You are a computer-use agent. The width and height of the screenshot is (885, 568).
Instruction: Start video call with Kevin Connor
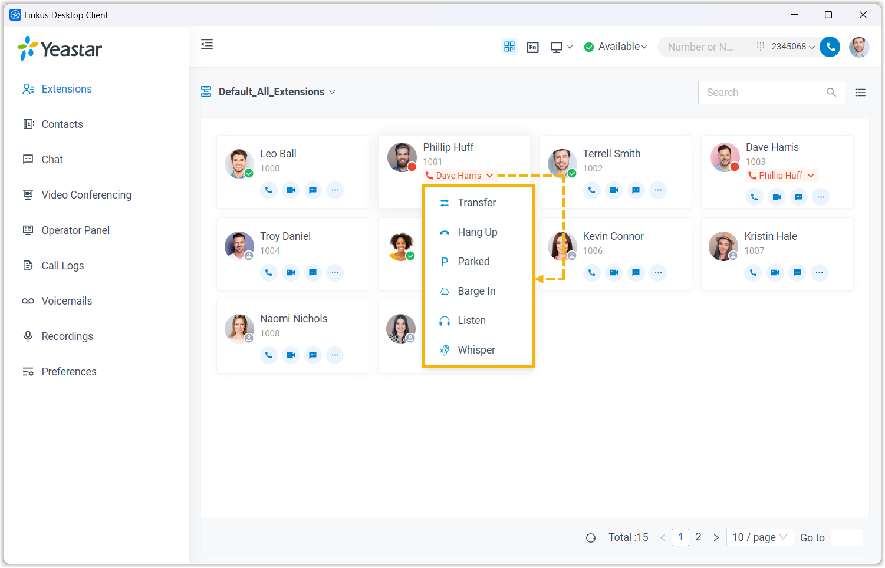(x=614, y=272)
